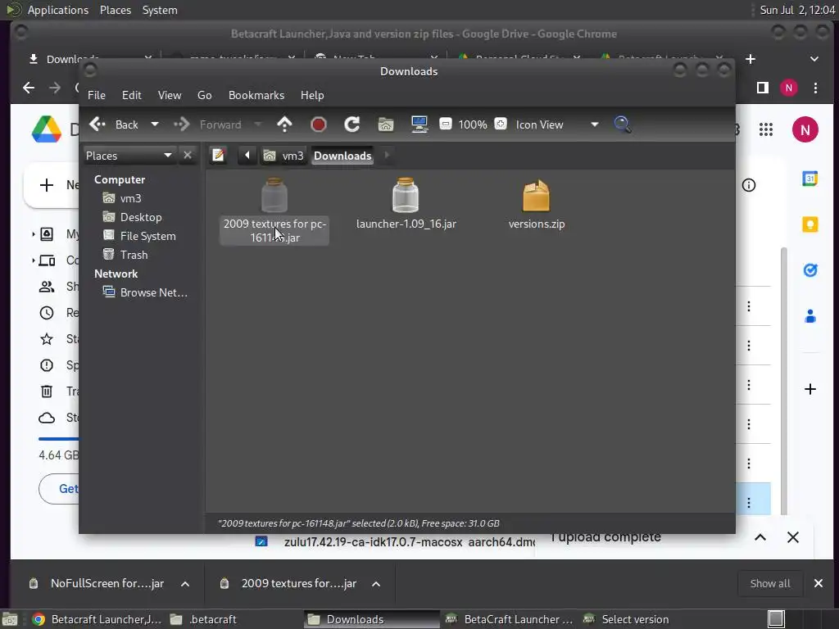Toggle text-based location entry icon

(x=218, y=156)
